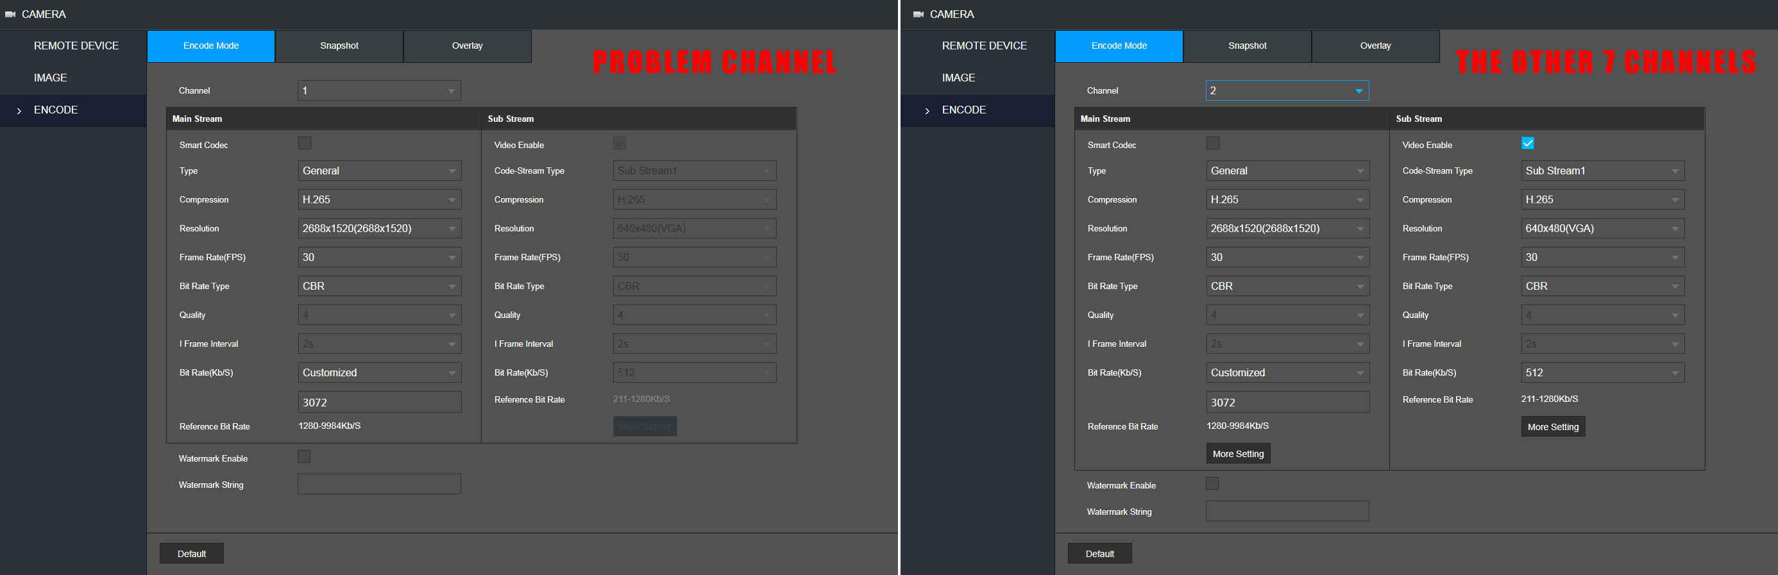
Task: Open Main Stream Type dropdown, left panel
Action: tap(380, 171)
